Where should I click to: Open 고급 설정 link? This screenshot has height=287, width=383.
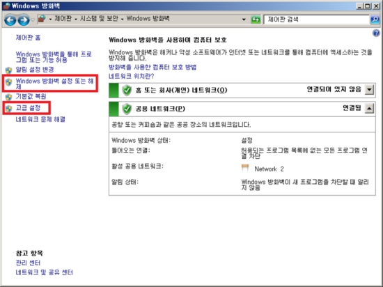pos(28,108)
